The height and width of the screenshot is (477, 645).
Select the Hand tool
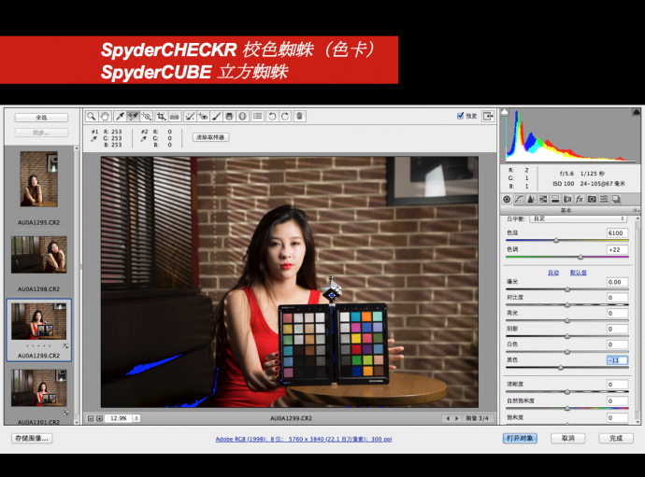pos(105,117)
